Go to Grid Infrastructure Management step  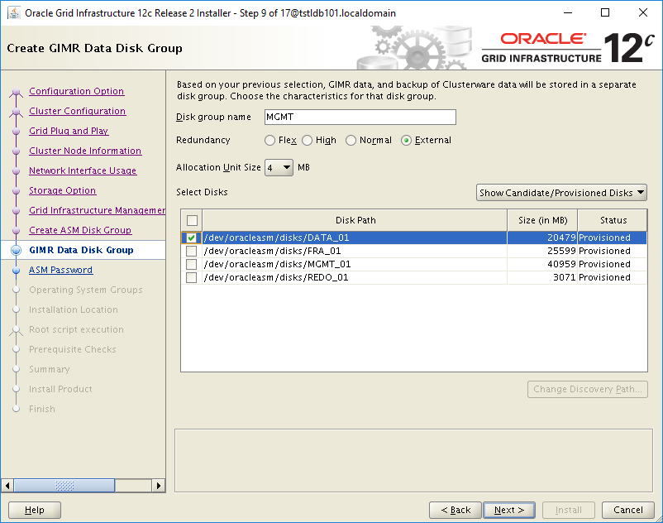98,210
